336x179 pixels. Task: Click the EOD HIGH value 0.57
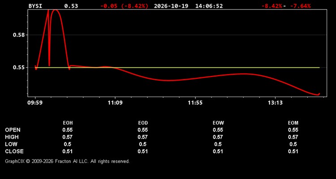coord(143,137)
